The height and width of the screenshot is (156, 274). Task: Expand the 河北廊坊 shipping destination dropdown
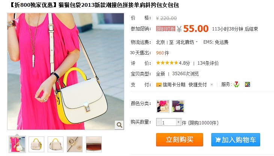pyautogui.click(x=187, y=42)
